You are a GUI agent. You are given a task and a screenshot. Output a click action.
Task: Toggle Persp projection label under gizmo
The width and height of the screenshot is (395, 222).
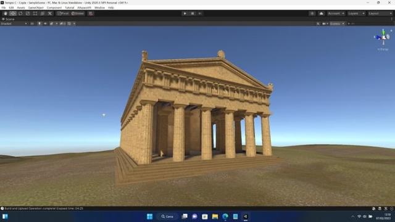coord(383,49)
